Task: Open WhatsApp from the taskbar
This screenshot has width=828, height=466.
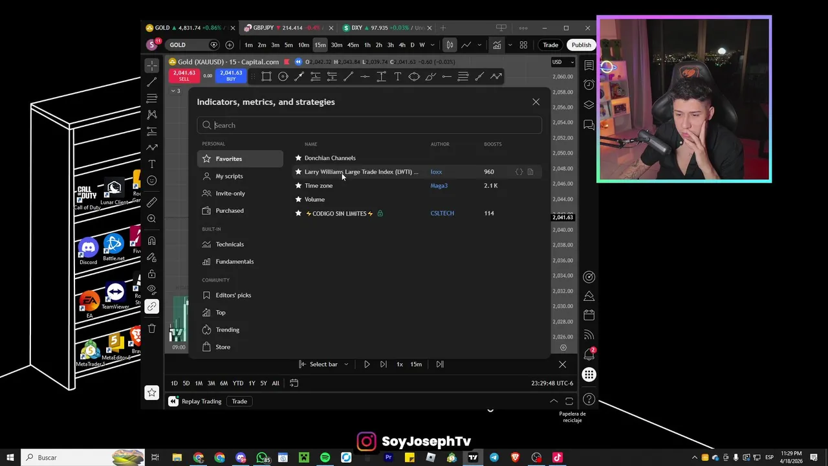Action: pyautogui.click(x=261, y=458)
